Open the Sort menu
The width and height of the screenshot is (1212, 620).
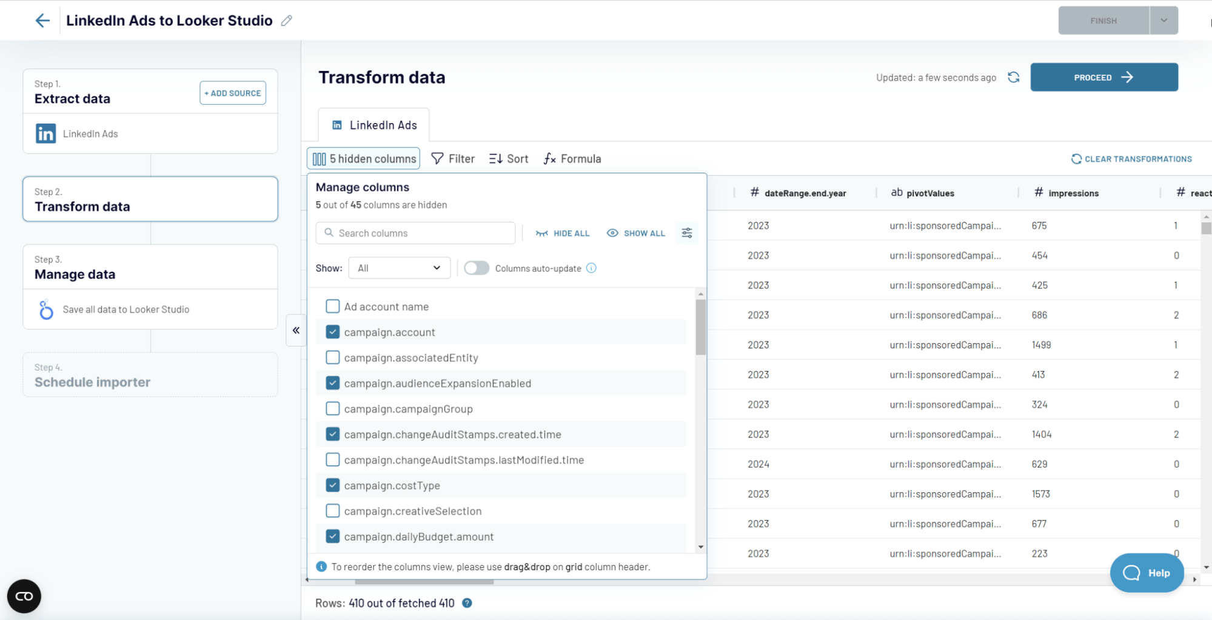pyautogui.click(x=509, y=159)
